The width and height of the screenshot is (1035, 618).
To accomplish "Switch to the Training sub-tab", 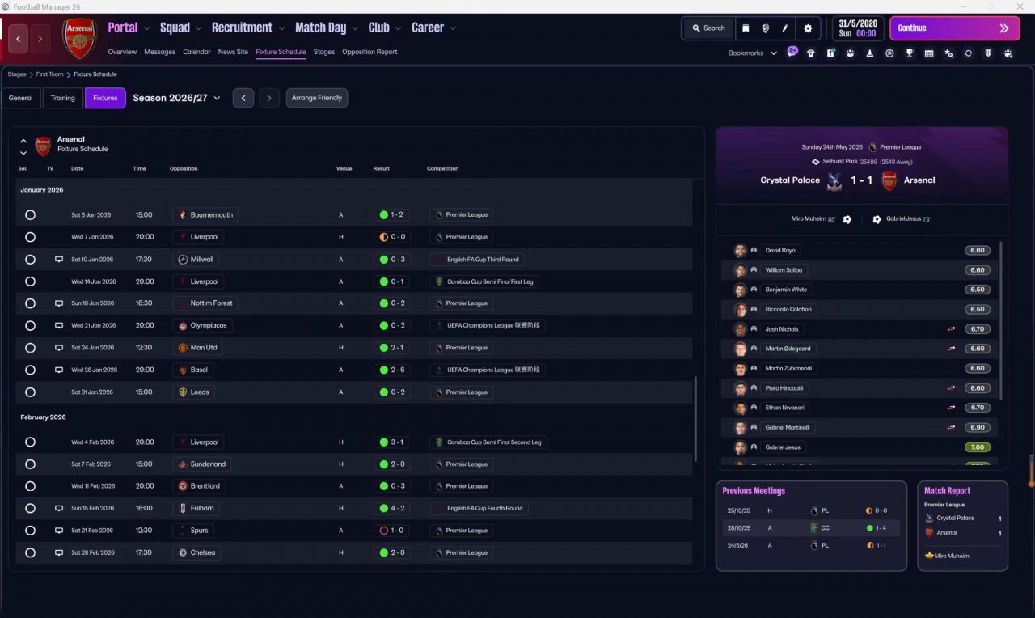I will pyautogui.click(x=62, y=98).
